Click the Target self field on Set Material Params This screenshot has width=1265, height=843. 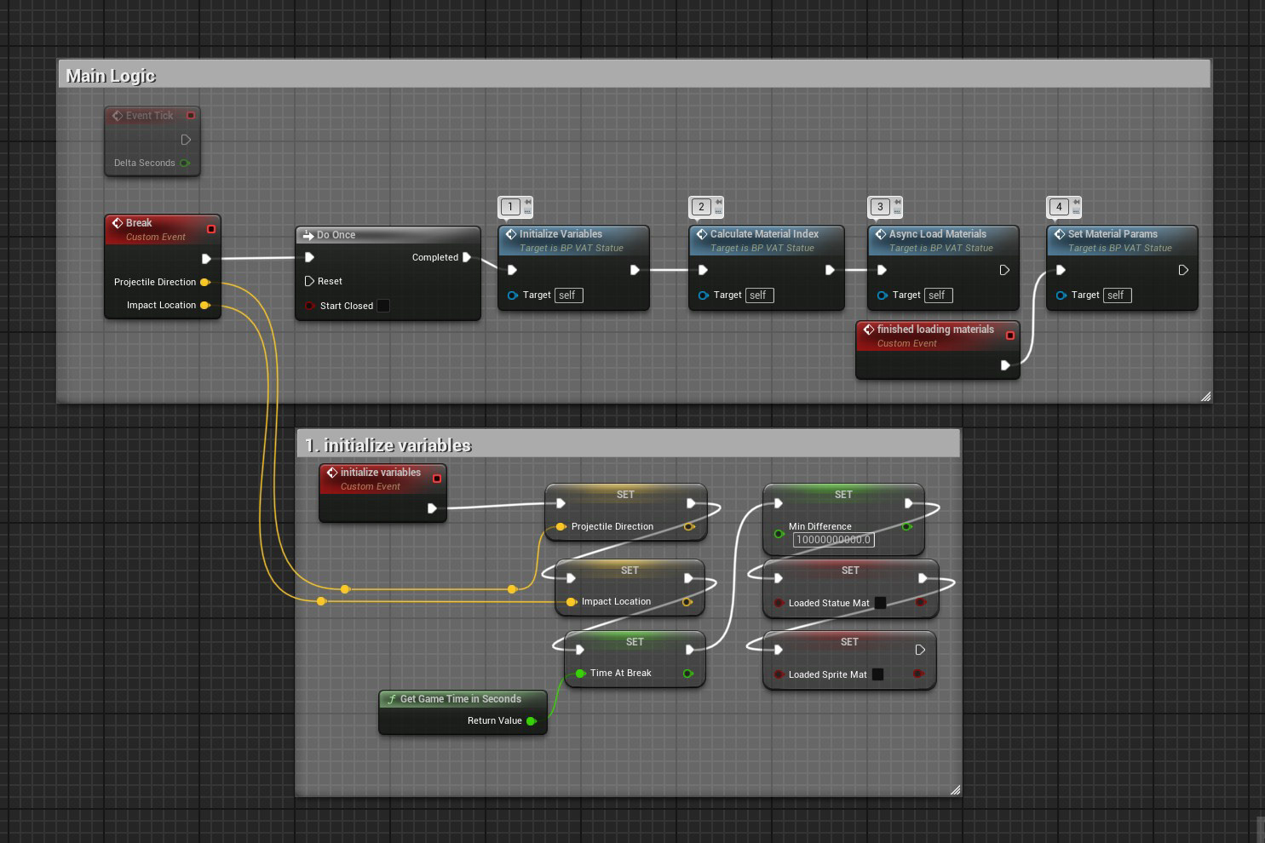pyautogui.click(x=1117, y=295)
